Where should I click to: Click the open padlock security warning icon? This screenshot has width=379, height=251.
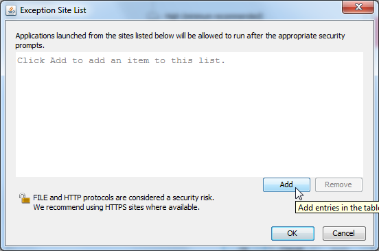point(25,198)
